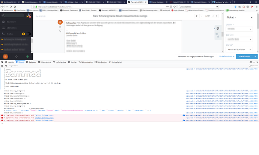Switch to the Konsole devtools tab

tap(20, 62)
